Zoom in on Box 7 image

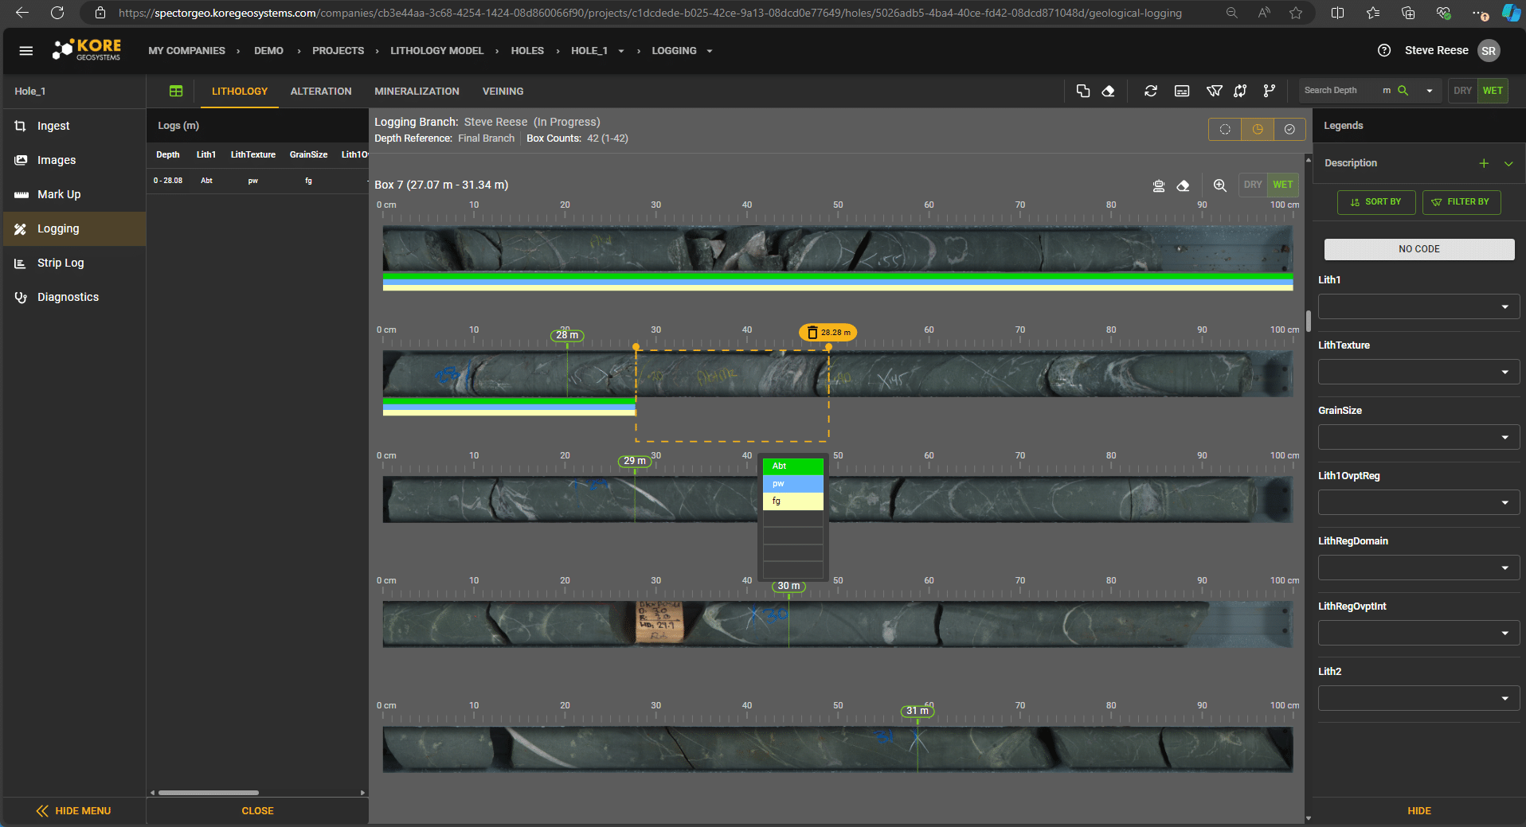(x=1219, y=185)
